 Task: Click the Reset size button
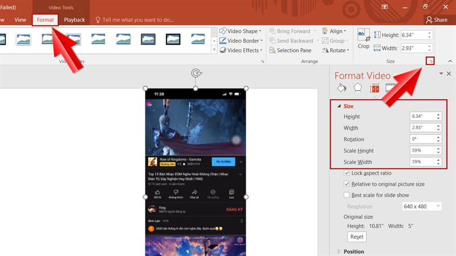[x=357, y=237]
